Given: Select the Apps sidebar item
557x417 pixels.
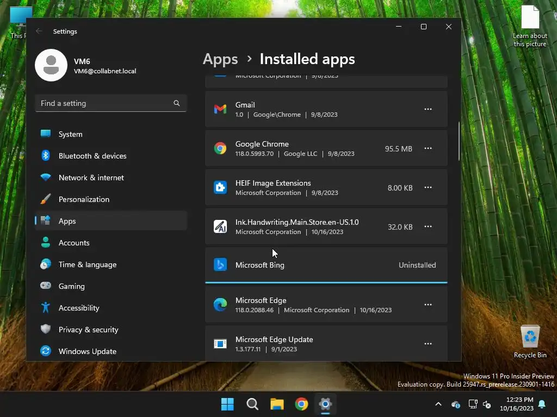Looking at the screenshot, I should click(111, 221).
